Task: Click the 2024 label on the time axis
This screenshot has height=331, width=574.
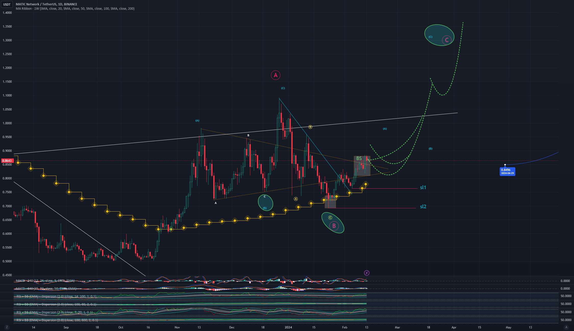Action: point(288,327)
